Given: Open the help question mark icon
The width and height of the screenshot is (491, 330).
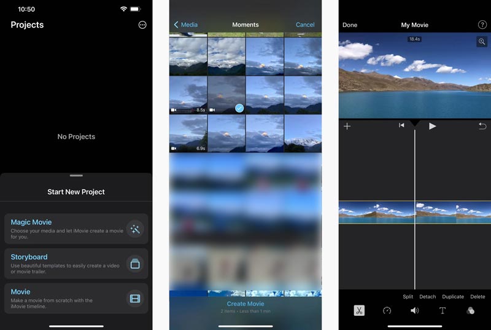Looking at the screenshot, I should pyautogui.click(x=482, y=25).
